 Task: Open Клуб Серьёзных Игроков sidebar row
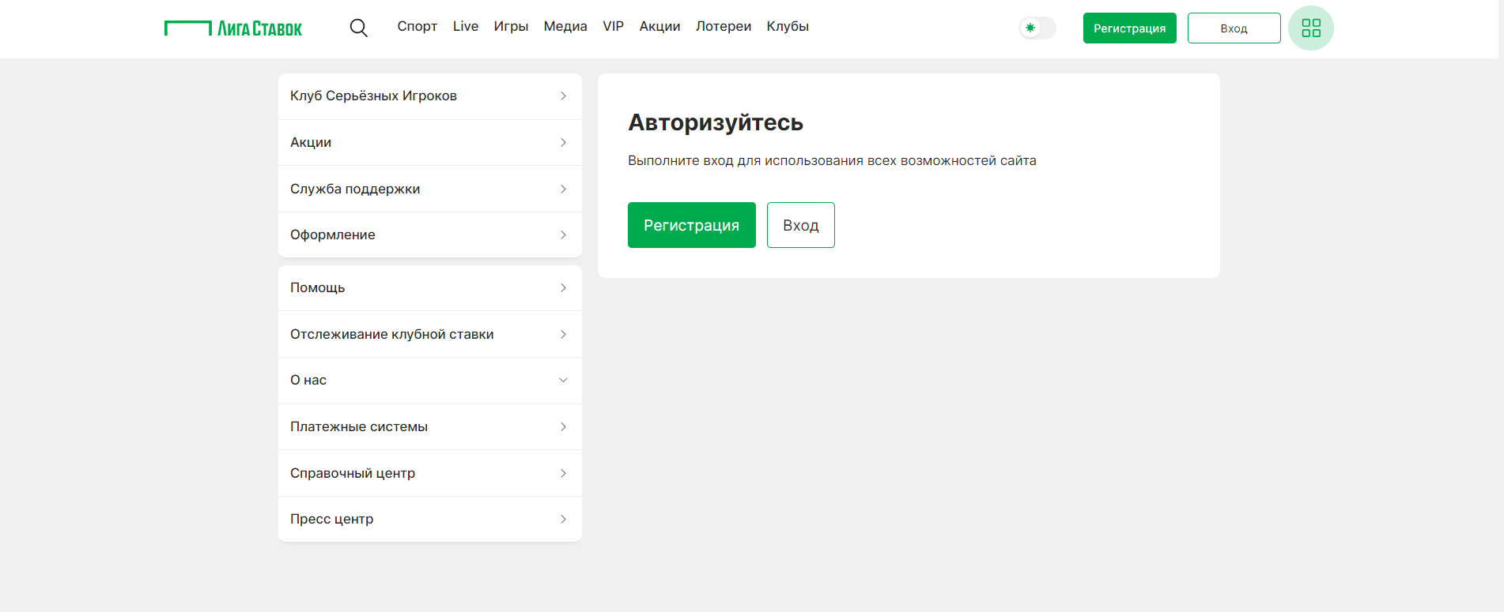pyautogui.click(x=430, y=96)
